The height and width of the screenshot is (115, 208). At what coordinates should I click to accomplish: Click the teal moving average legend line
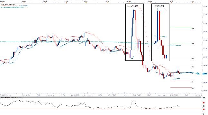click(x=12, y=7)
